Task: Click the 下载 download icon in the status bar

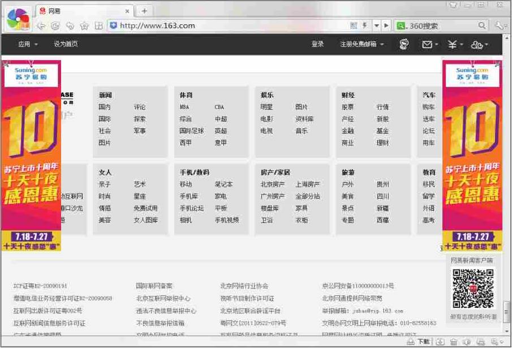Action: (419, 341)
